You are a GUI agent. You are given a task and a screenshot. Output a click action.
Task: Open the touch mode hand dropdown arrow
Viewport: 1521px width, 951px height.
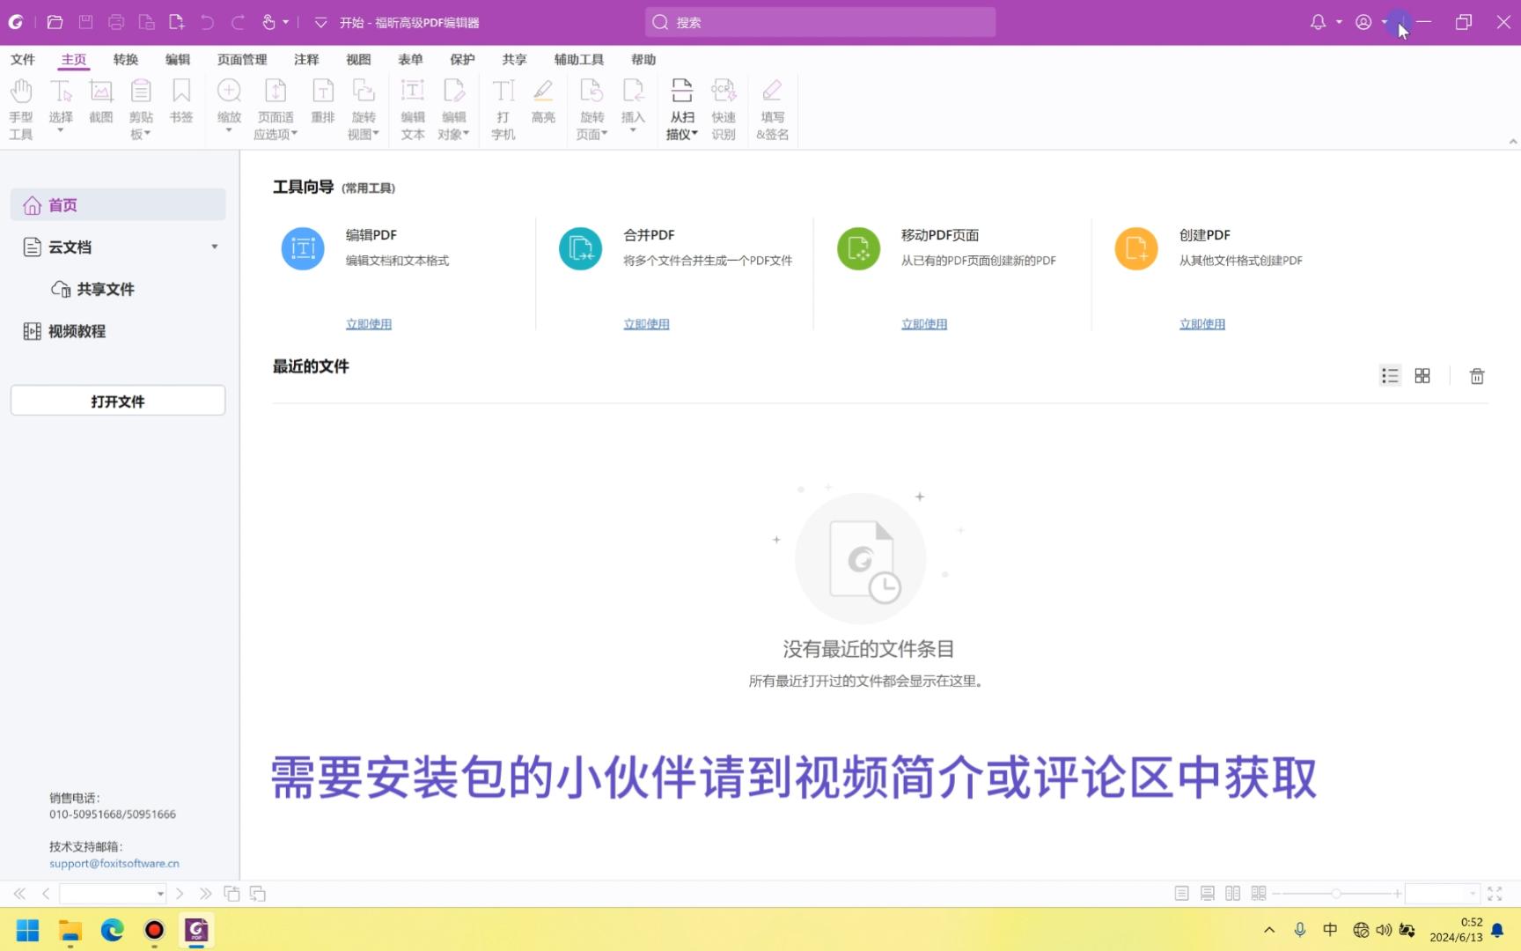(286, 22)
